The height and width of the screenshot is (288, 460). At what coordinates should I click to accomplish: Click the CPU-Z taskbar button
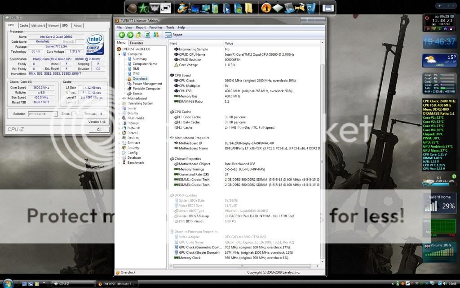pos(73,284)
